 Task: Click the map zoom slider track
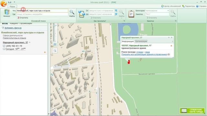pyautogui.click(x=55, y=33)
